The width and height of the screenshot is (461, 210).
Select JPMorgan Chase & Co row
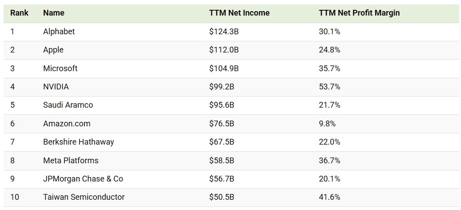(x=83, y=179)
